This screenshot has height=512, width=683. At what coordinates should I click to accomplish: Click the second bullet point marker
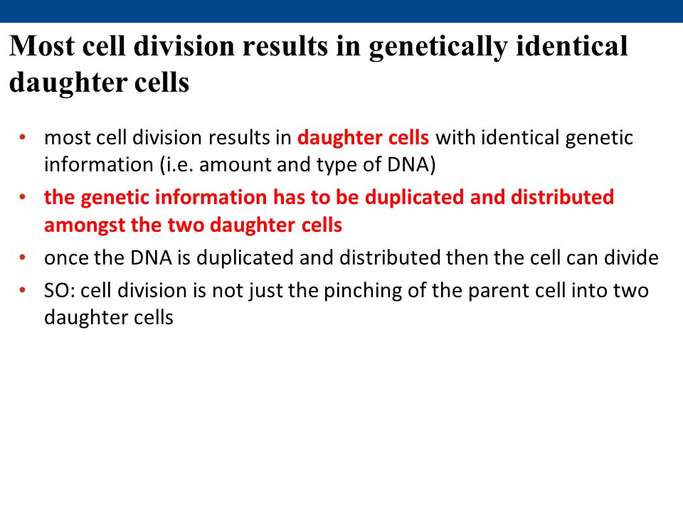tap(23, 197)
